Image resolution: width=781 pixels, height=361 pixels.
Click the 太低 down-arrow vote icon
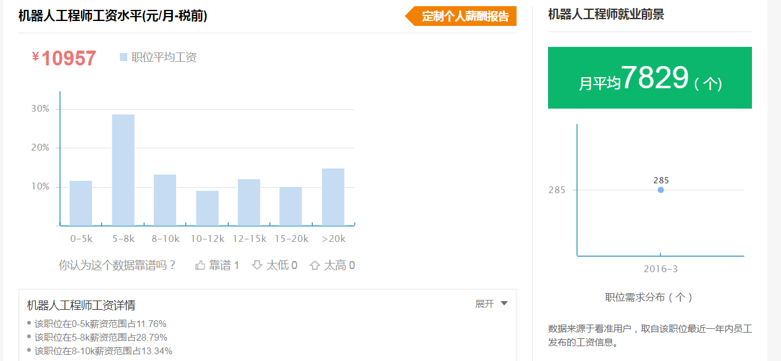(x=256, y=264)
